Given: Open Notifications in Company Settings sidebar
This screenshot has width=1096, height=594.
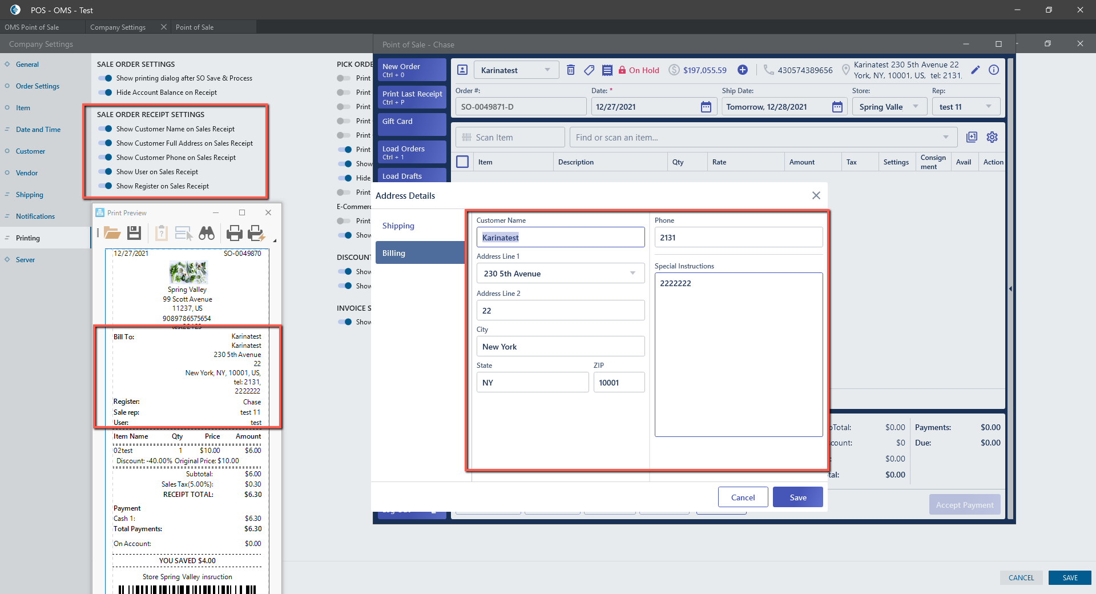Looking at the screenshot, I should click(x=35, y=216).
